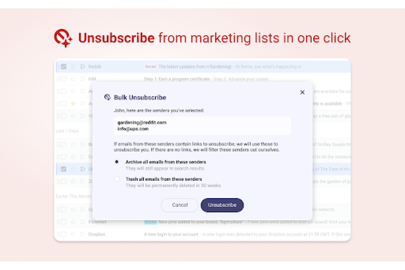Image resolution: width=405 pixels, height=270 pixels.
Task: Mark EdX email as important
Action: click(x=83, y=79)
